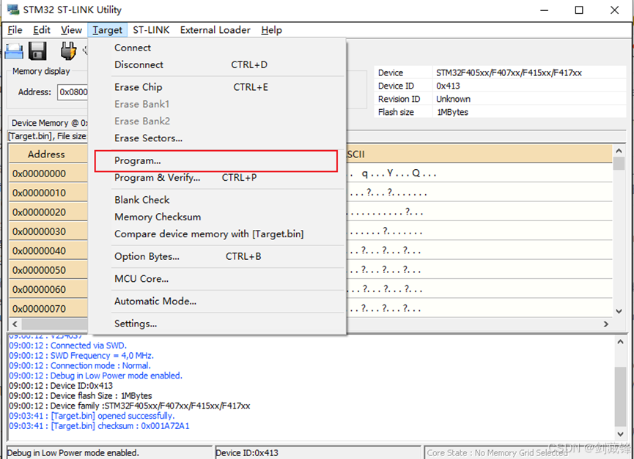Open the File menu

[x=15, y=30]
